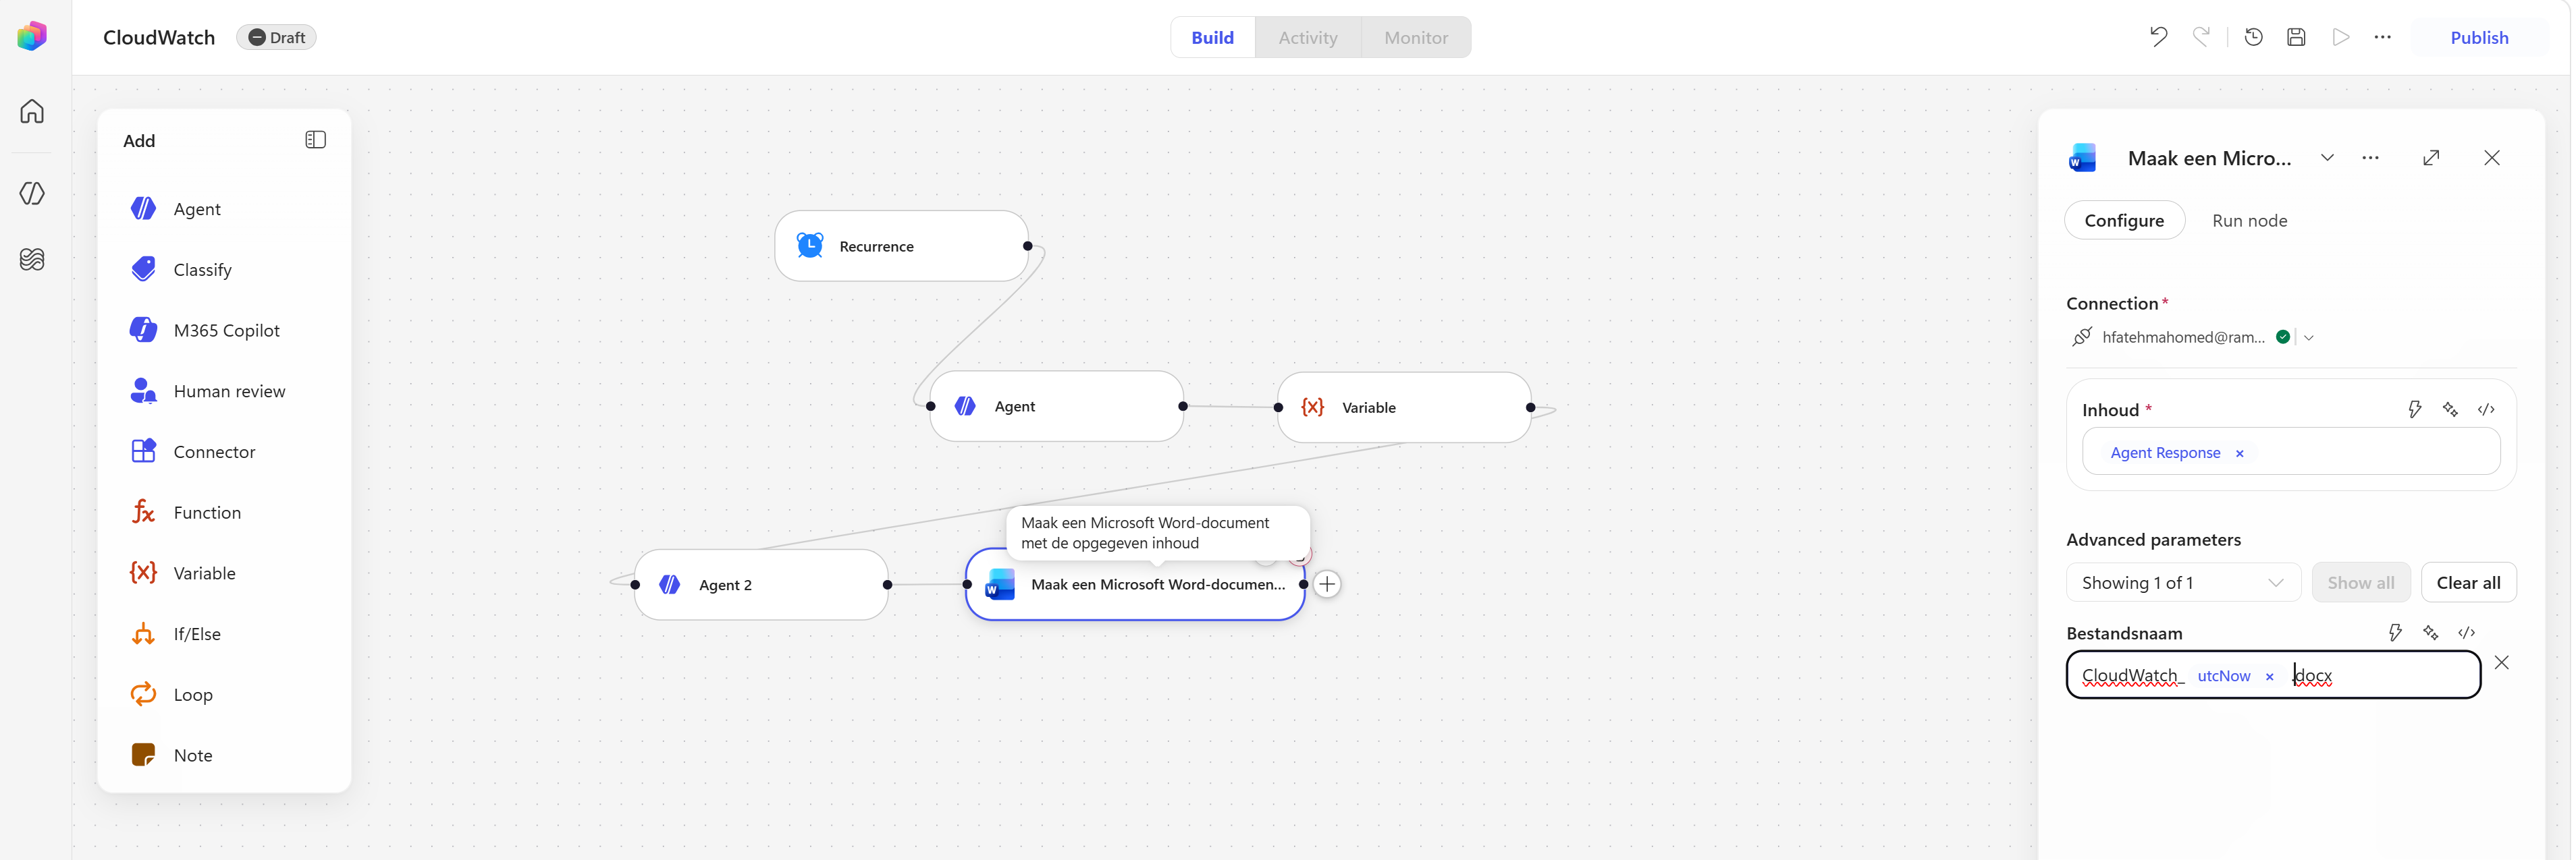Select the Configure tab
2576x860 pixels.
tap(2124, 221)
